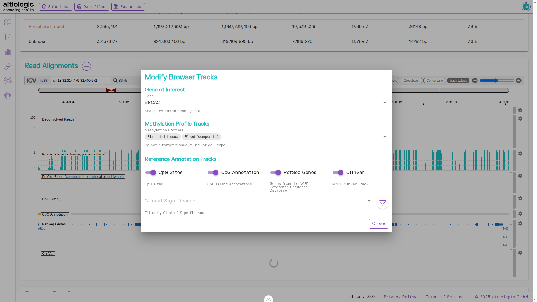537x302 pixels.
Task: Open the bar chart icon in sidebar
Action: click(8, 52)
